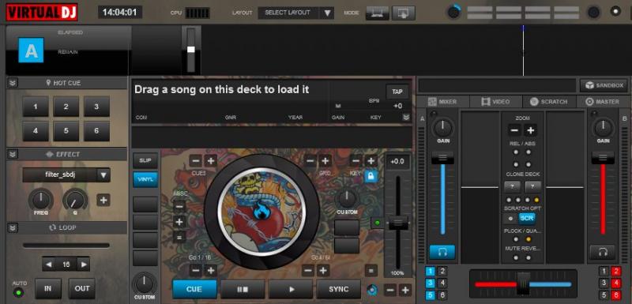Add an effect slot with the plus icon

pyautogui.click(x=103, y=200)
